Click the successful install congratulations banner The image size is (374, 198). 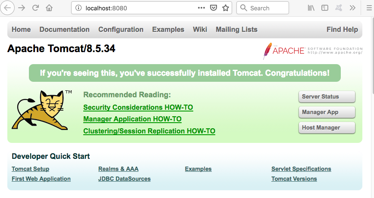(x=185, y=73)
